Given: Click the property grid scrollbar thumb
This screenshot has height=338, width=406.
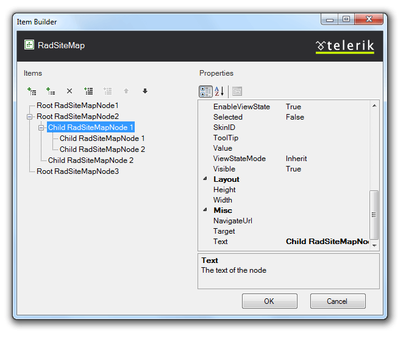Looking at the screenshot, I should pos(374,215).
